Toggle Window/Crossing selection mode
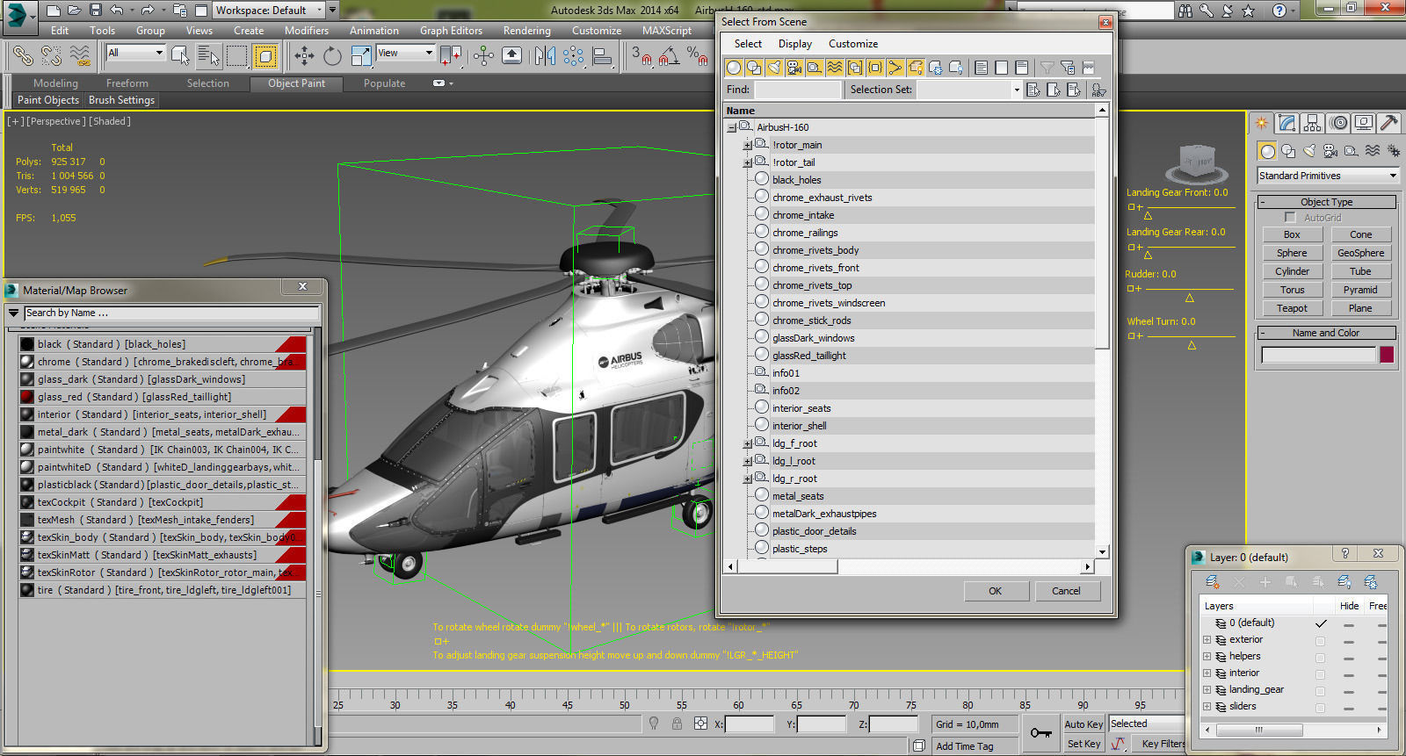 tap(265, 56)
